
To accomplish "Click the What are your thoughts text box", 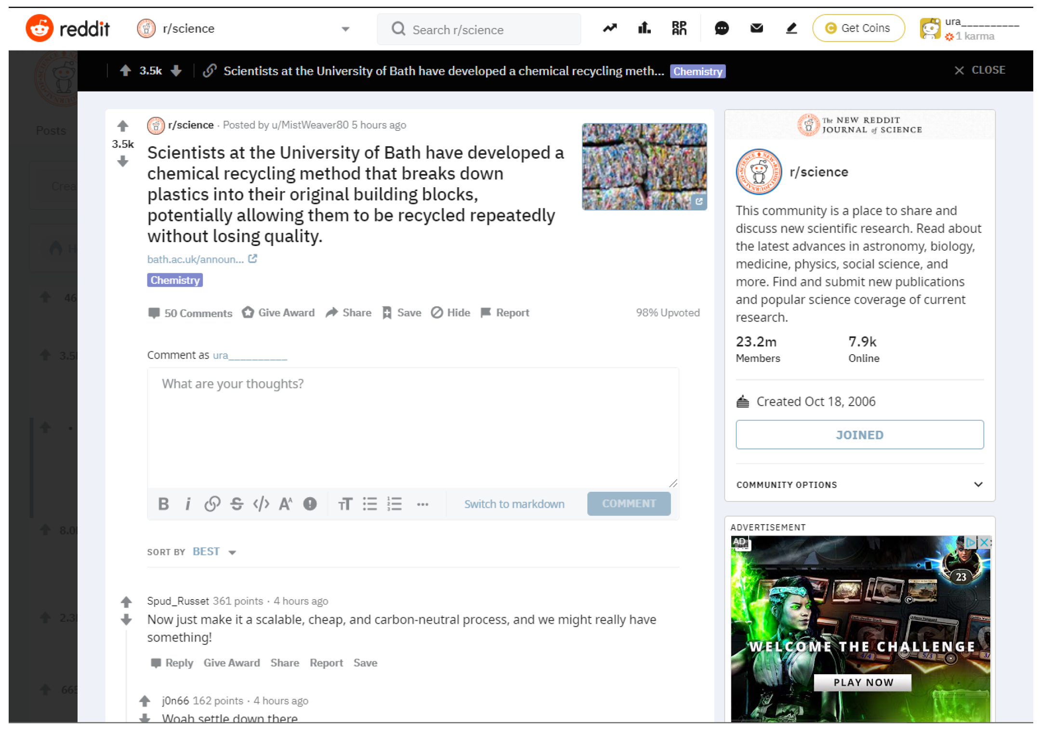I will pyautogui.click(x=413, y=427).
